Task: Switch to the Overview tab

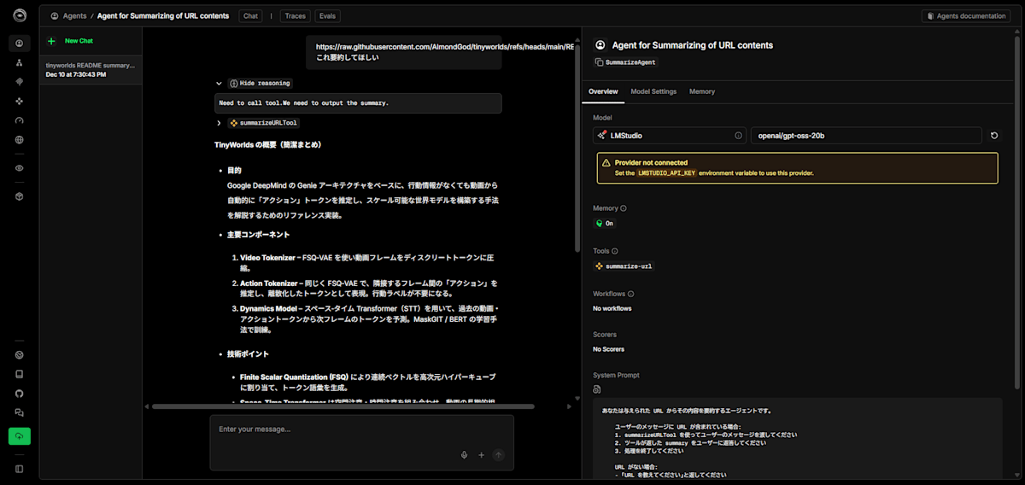Action: coord(603,91)
